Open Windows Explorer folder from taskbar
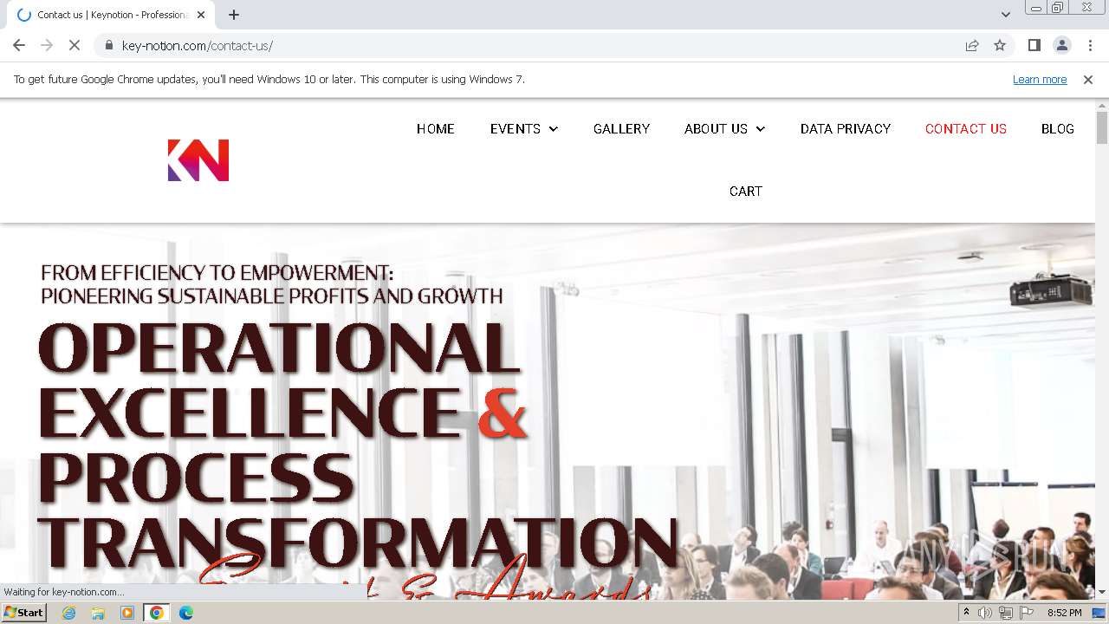 (x=98, y=613)
